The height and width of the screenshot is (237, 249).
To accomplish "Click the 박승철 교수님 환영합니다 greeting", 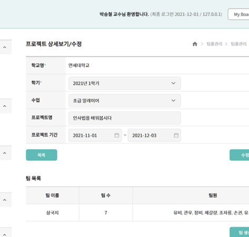I will pyautogui.click(x=124, y=14).
